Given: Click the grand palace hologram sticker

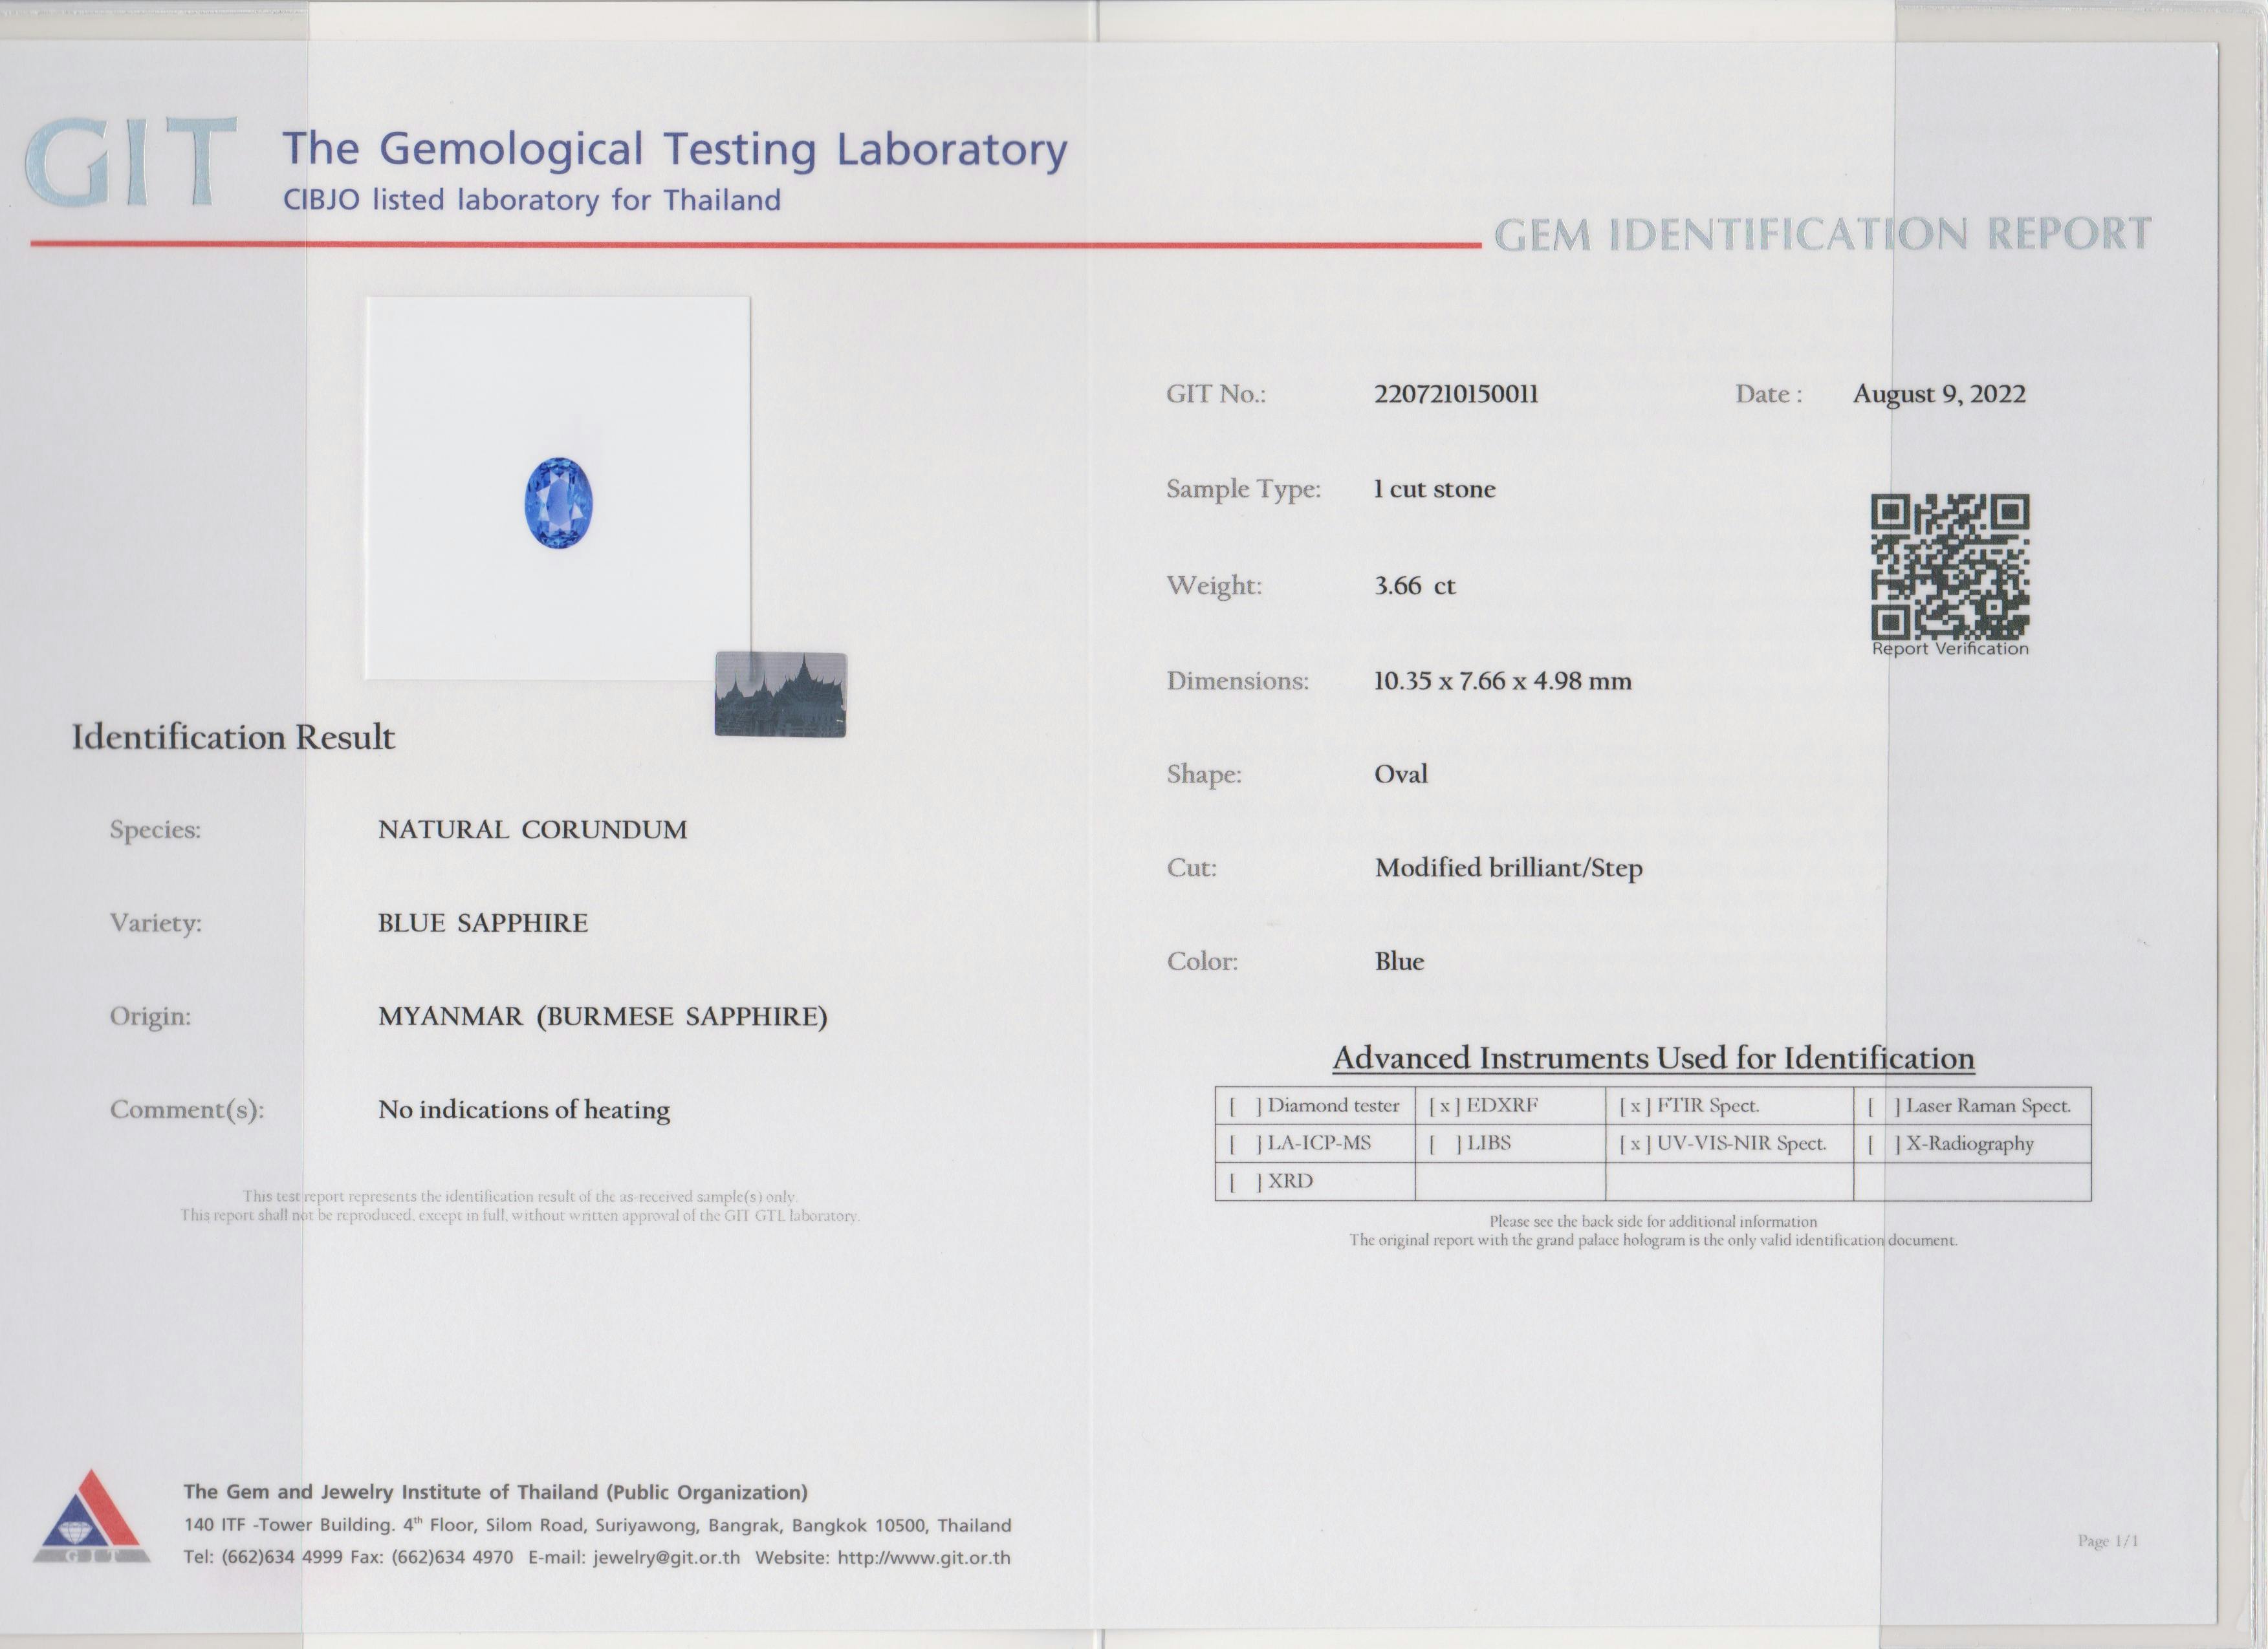Looking at the screenshot, I should [780, 695].
